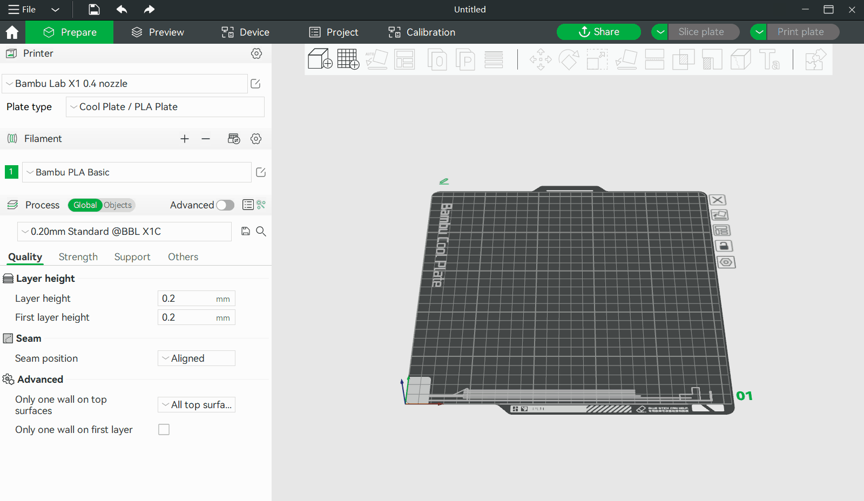Open Printer settings gear icon

point(256,53)
